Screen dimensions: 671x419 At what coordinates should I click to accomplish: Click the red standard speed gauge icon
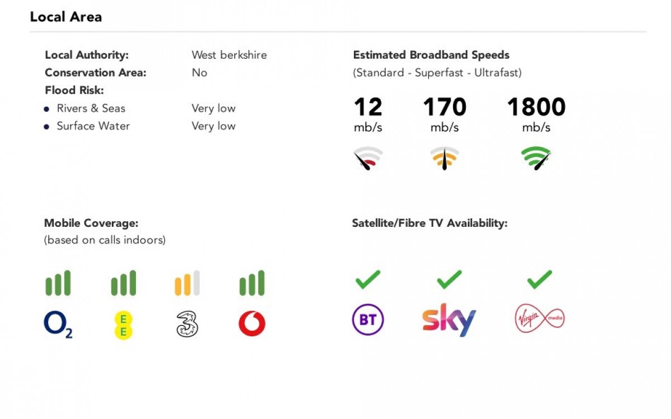(x=367, y=159)
